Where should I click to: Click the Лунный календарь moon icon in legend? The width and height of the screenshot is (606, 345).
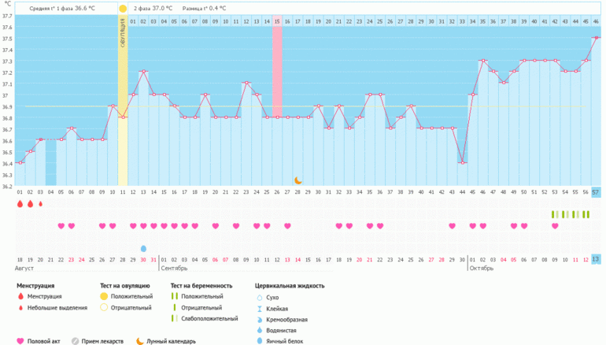(139, 341)
